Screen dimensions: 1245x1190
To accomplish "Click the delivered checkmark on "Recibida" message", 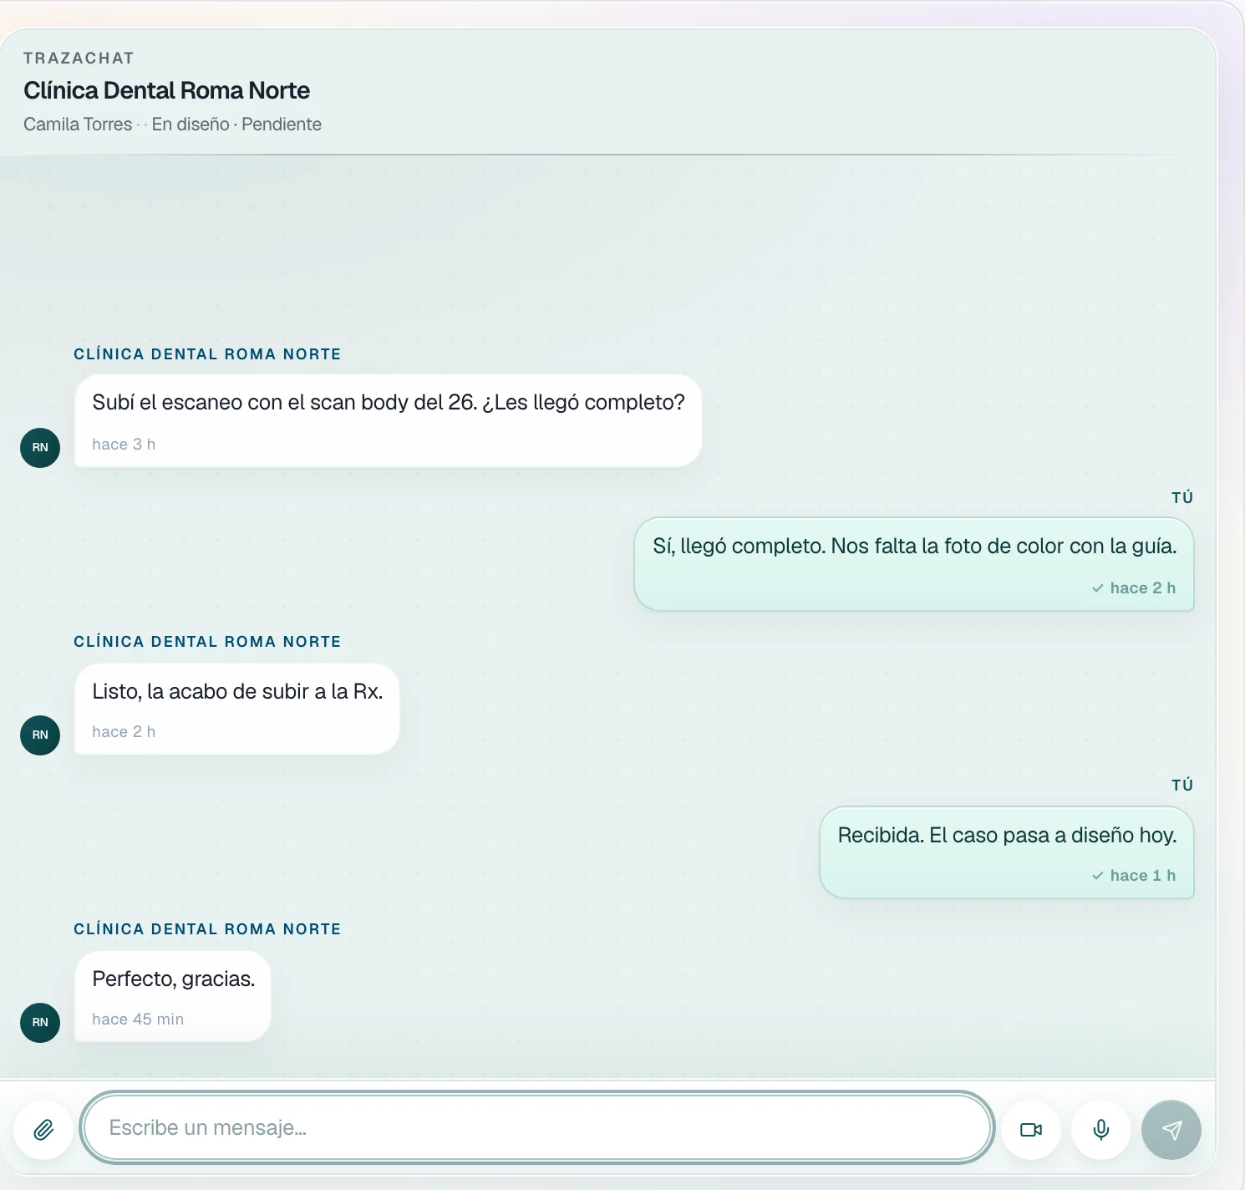I will tap(1098, 876).
